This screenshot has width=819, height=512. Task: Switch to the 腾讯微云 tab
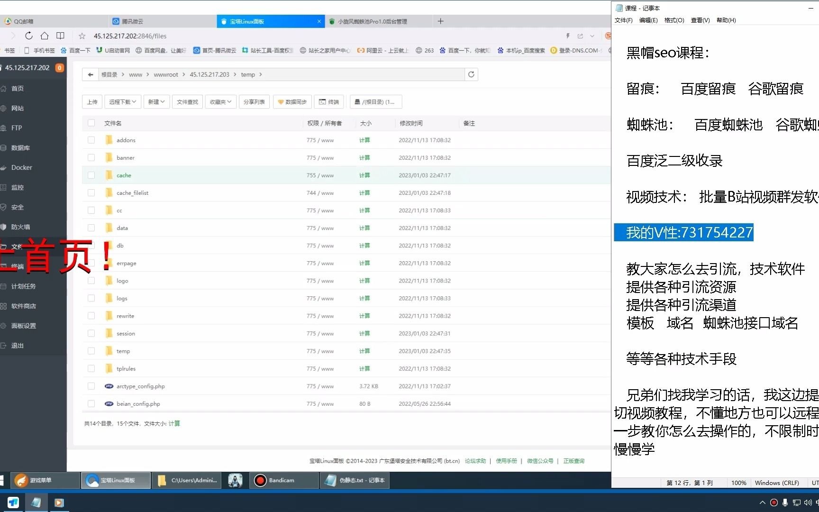(x=163, y=21)
